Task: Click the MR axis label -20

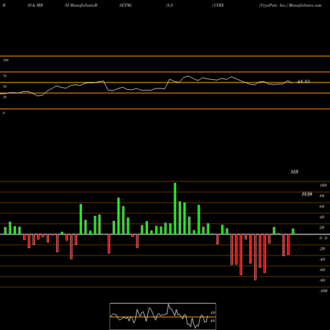Action: 322,249
